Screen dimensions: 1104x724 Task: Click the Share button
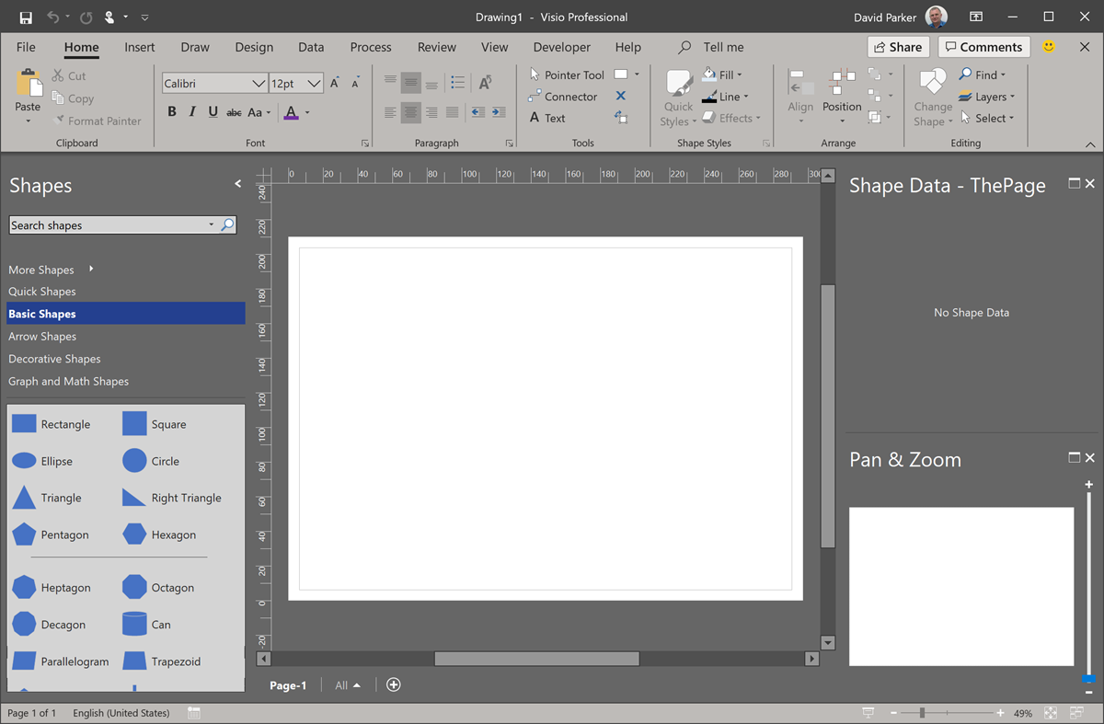click(898, 46)
